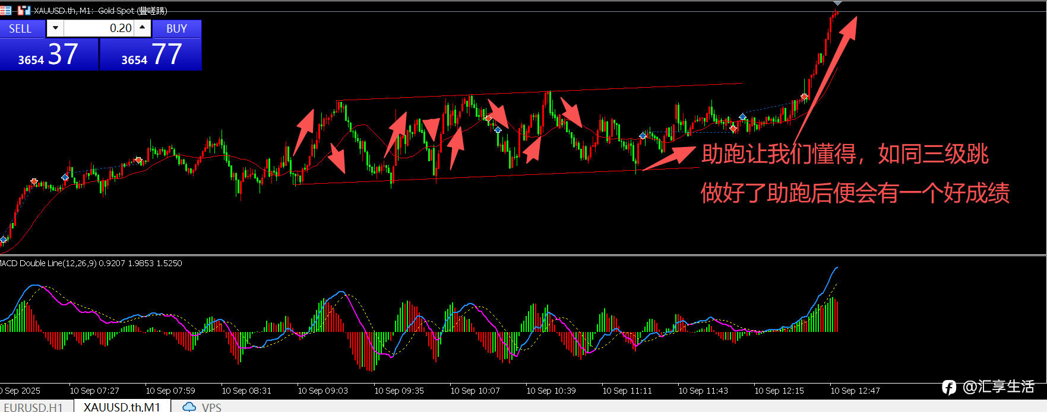Click the chart shift triangle marker at top
Viewport: 1047px width, 412px height.
837,4
